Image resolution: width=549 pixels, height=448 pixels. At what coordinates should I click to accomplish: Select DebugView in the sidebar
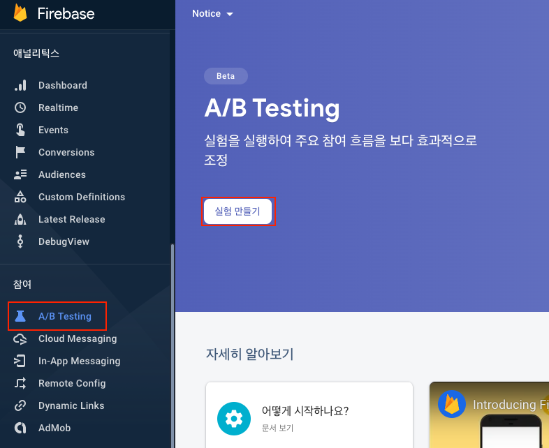[x=64, y=241]
